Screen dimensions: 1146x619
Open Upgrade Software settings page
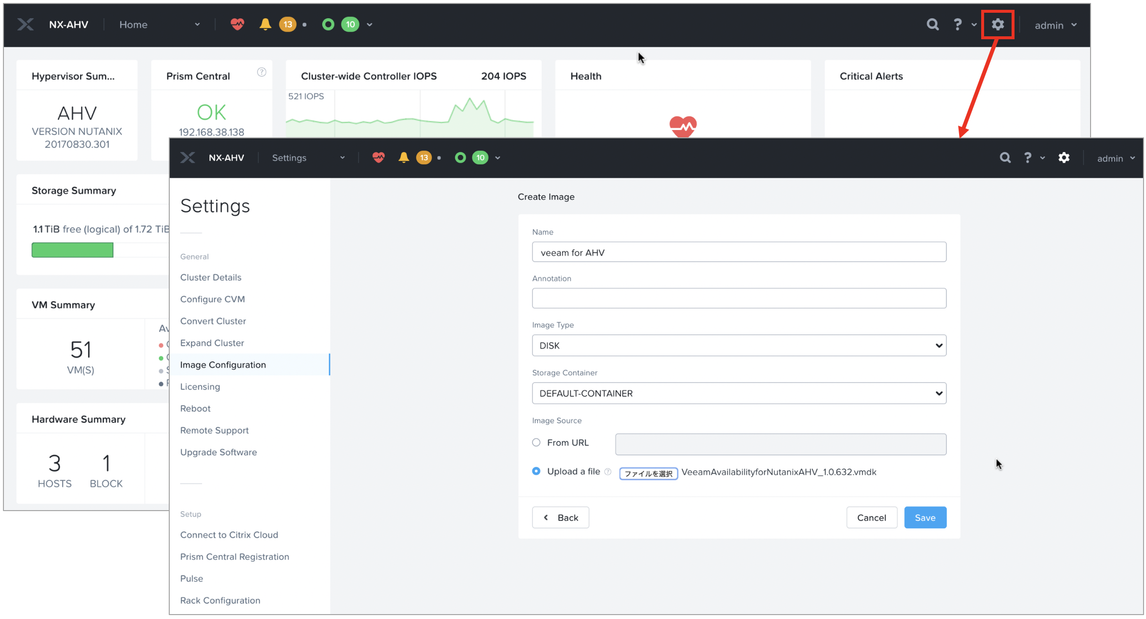218,452
